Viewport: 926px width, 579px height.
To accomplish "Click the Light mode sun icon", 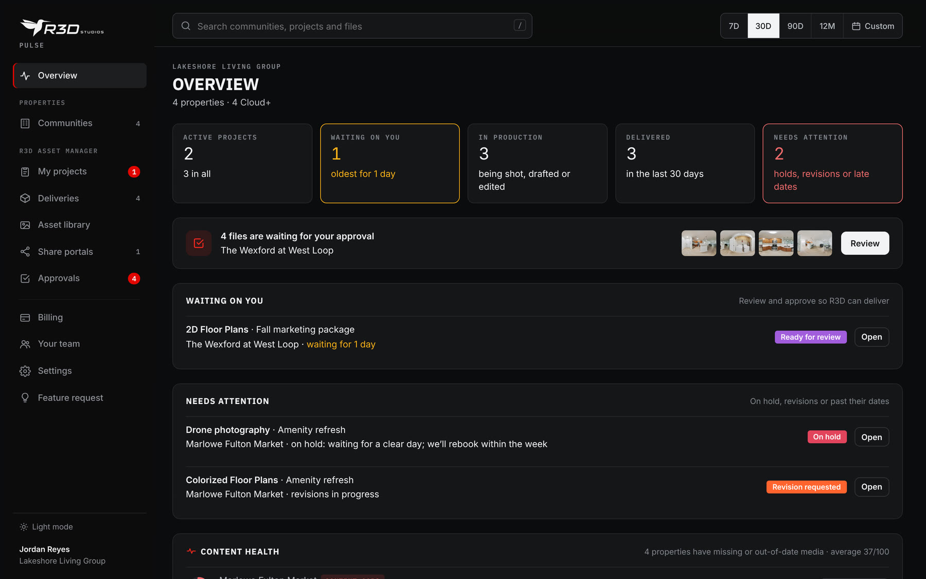I will click(24, 527).
